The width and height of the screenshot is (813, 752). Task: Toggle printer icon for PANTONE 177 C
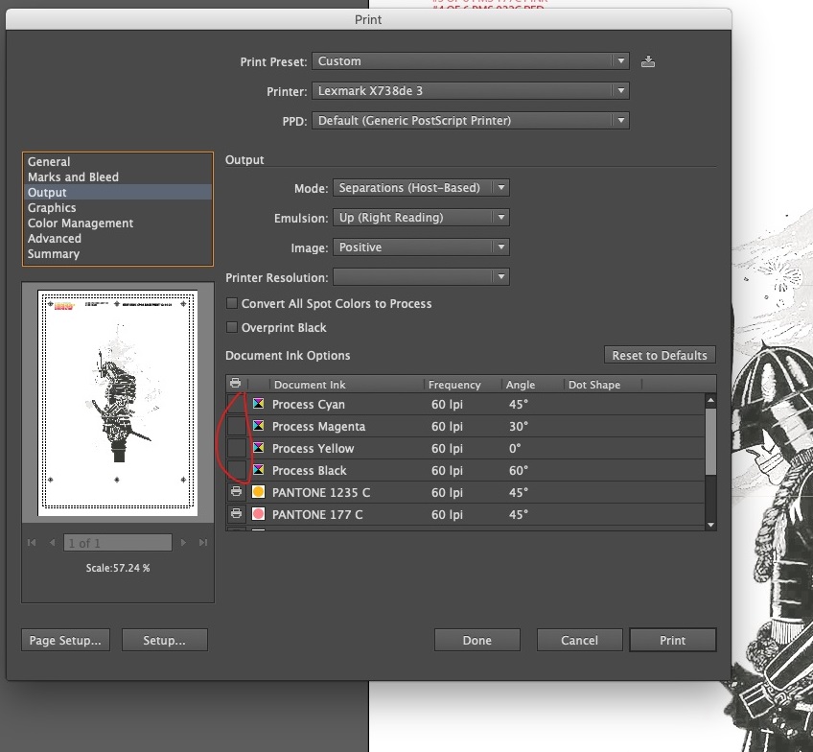(x=236, y=514)
